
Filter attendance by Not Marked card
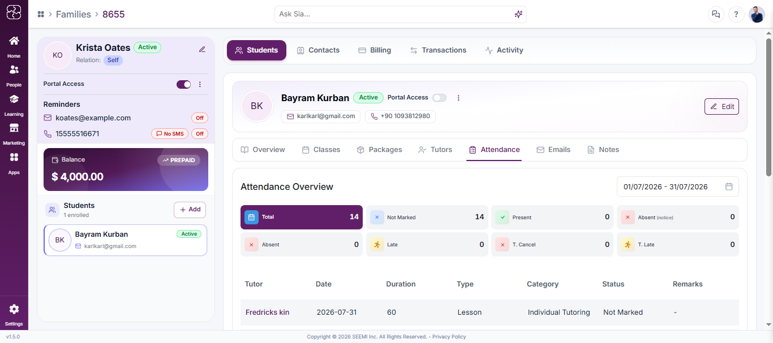(427, 217)
